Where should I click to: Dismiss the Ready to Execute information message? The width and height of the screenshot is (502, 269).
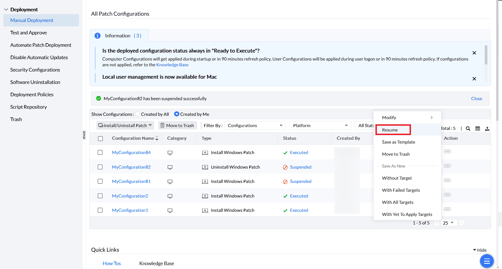tap(474, 53)
